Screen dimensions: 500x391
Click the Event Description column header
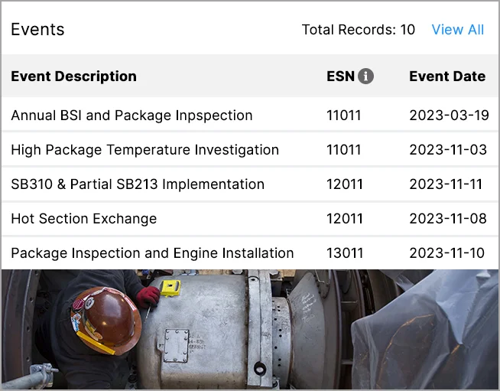coord(73,77)
